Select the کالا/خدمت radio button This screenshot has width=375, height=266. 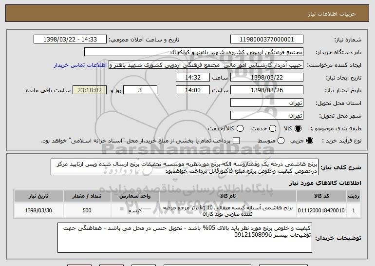[240, 128]
